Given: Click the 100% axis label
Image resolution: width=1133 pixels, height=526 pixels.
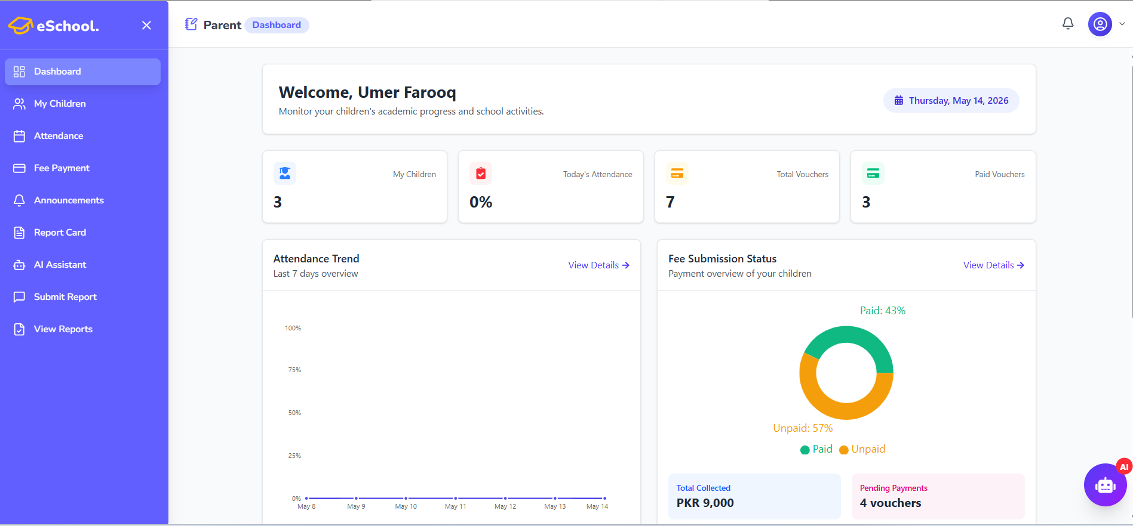Looking at the screenshot, I should pyautogui.click(x=293, y=328).
